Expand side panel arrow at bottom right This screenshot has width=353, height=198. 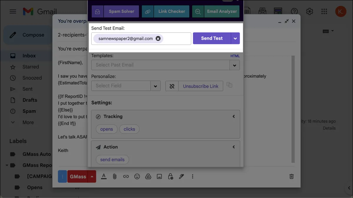[x=349, y=188]
